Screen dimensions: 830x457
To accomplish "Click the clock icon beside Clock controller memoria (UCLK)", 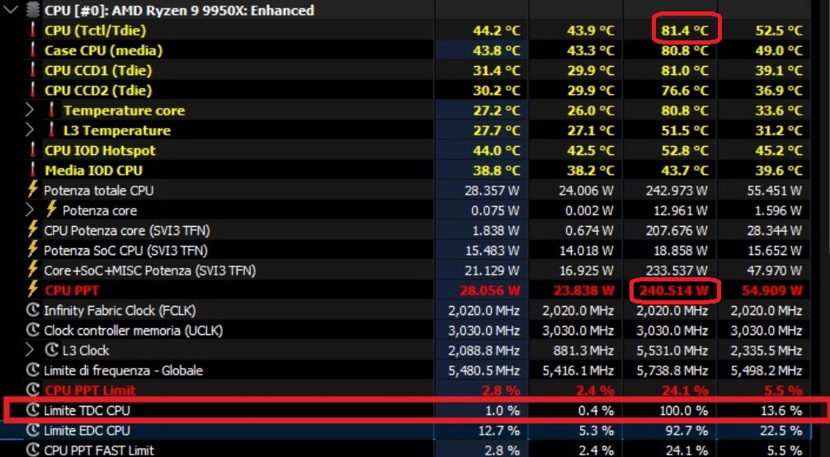I will [33, 330].
